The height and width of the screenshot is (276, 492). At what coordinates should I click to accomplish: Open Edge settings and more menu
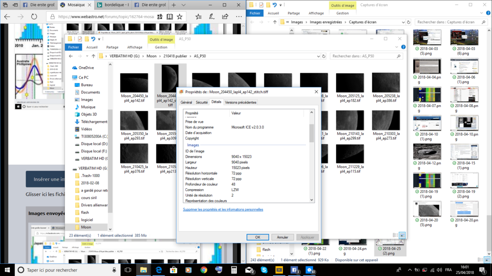tap(239, 17)
